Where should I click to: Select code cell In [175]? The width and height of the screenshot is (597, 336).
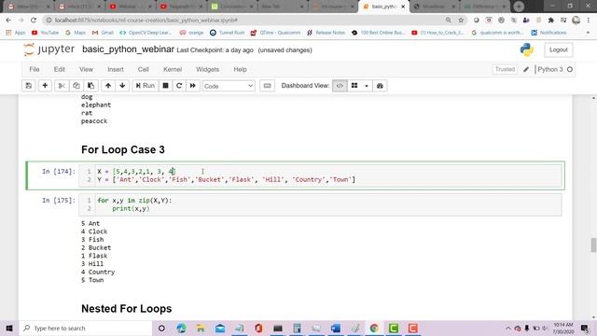[x=320, y=204]
